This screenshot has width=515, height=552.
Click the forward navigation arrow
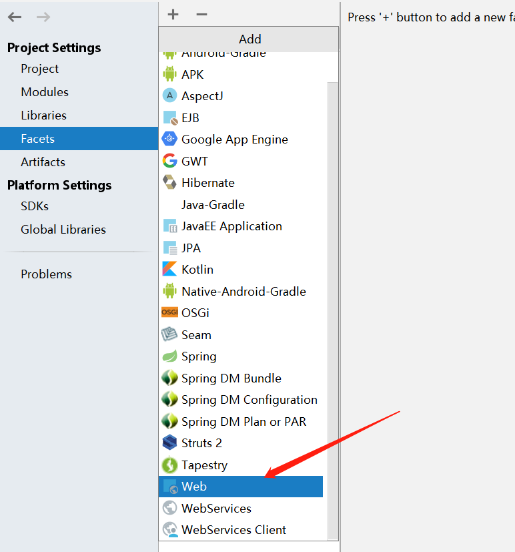pyautogui.click(x=43, y=17)
